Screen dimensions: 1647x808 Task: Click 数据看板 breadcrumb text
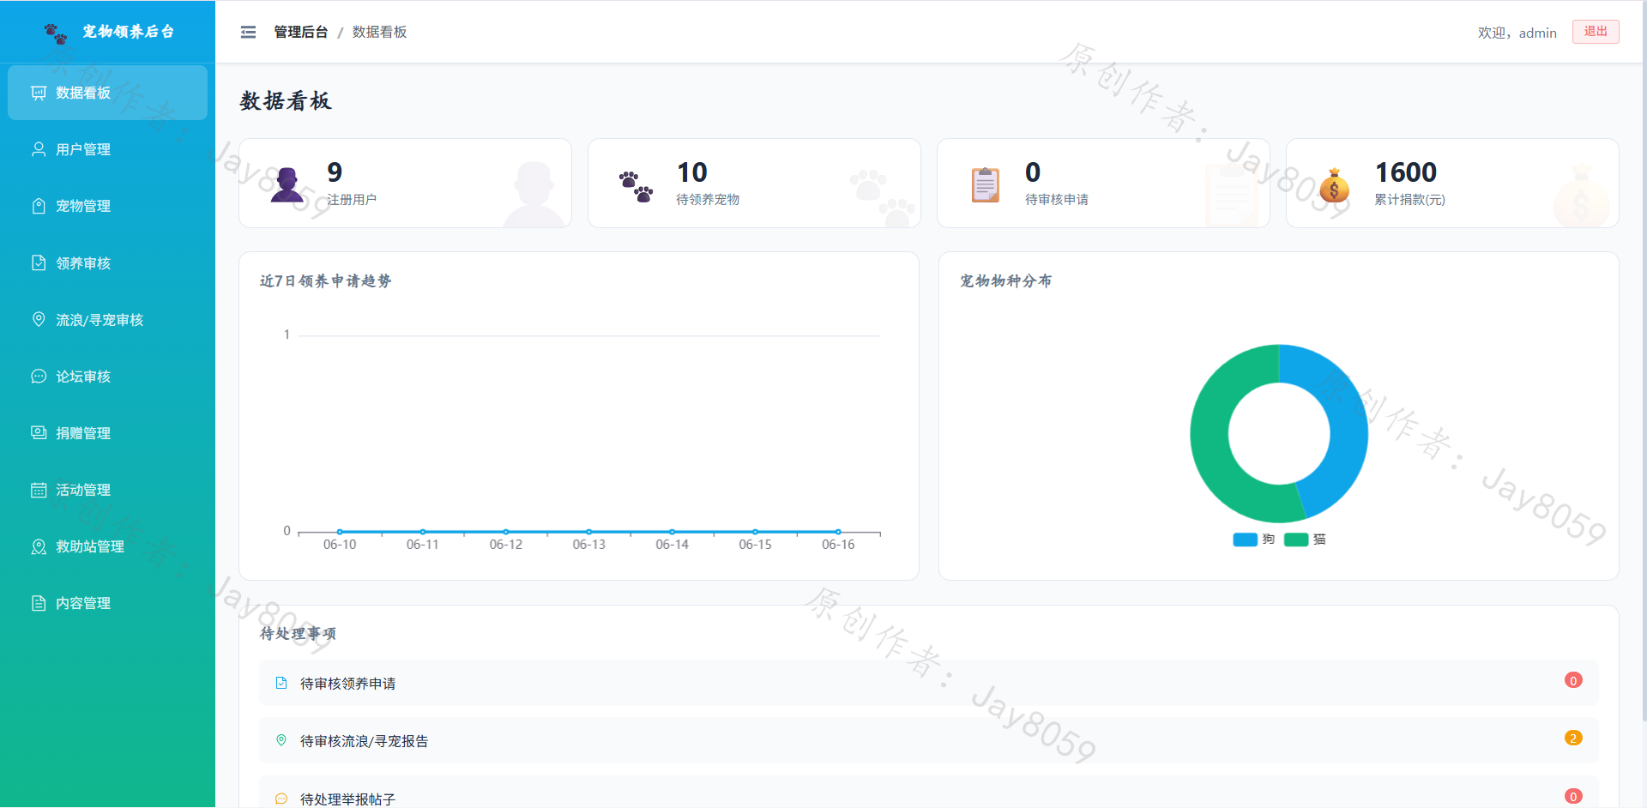(x=379, y=32)
